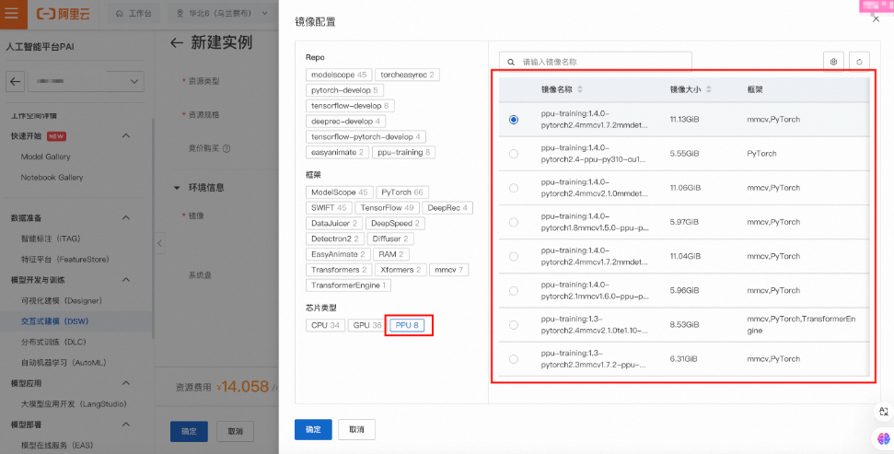Filter by ppu-training repo tag
This screenshot has width=894, height=454.
pos(403,152)
